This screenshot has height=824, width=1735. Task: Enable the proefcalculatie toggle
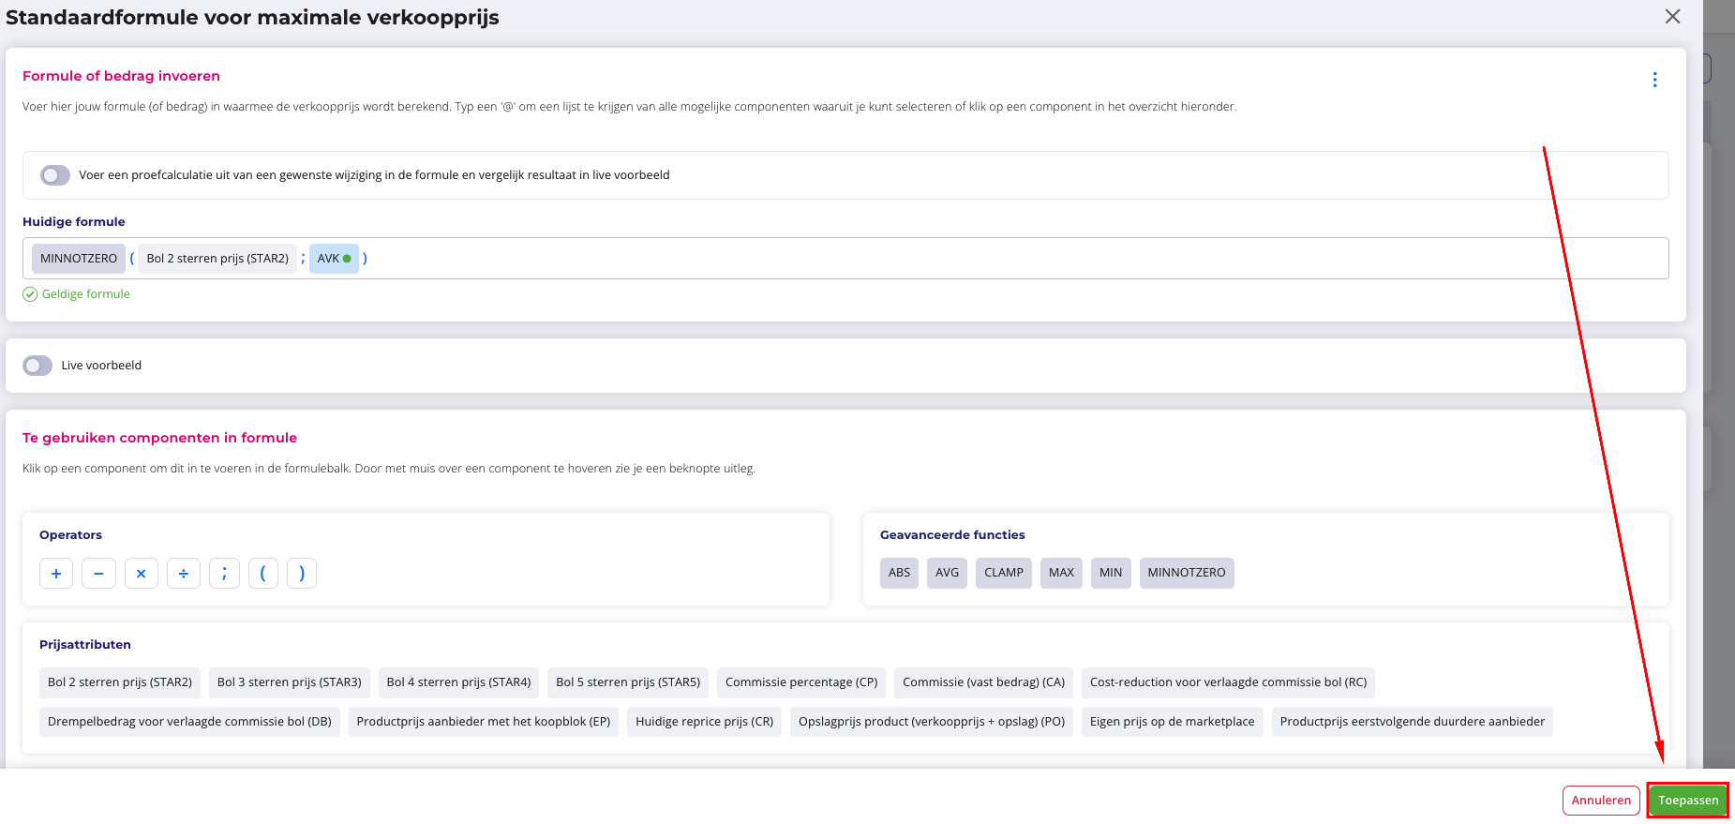(x=55, y=175)
